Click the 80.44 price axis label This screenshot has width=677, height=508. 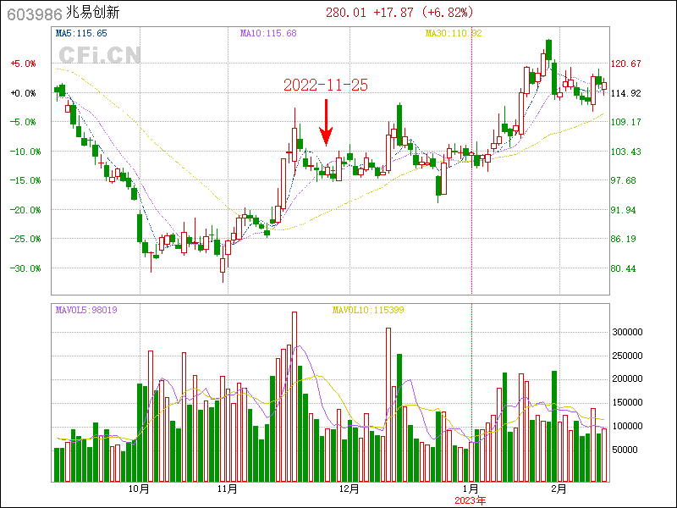click(x=623, y=268)
